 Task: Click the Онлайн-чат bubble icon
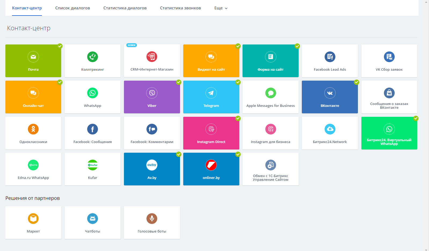33,93
